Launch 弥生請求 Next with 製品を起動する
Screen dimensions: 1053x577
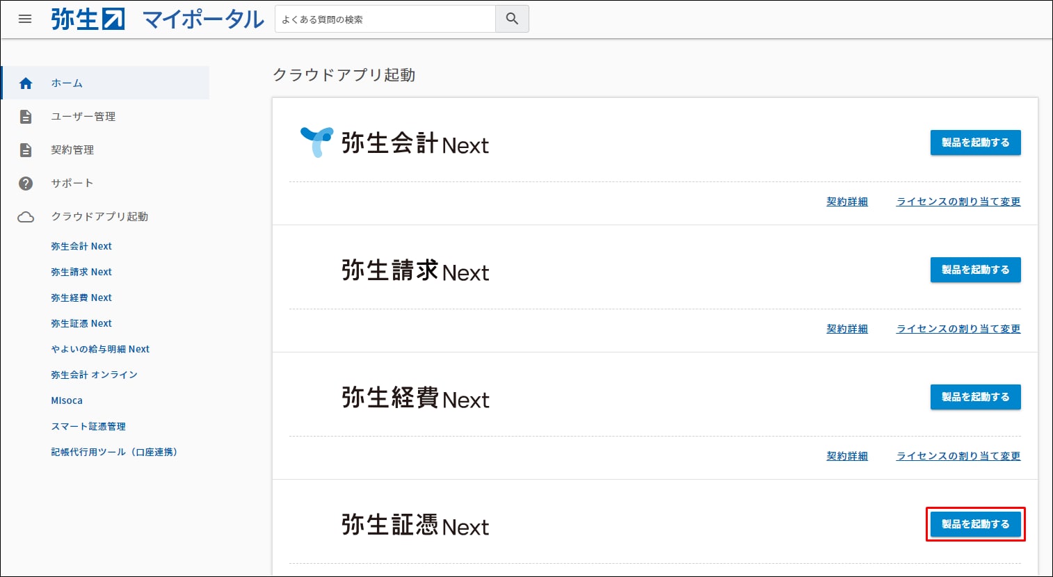coord(975,270)
